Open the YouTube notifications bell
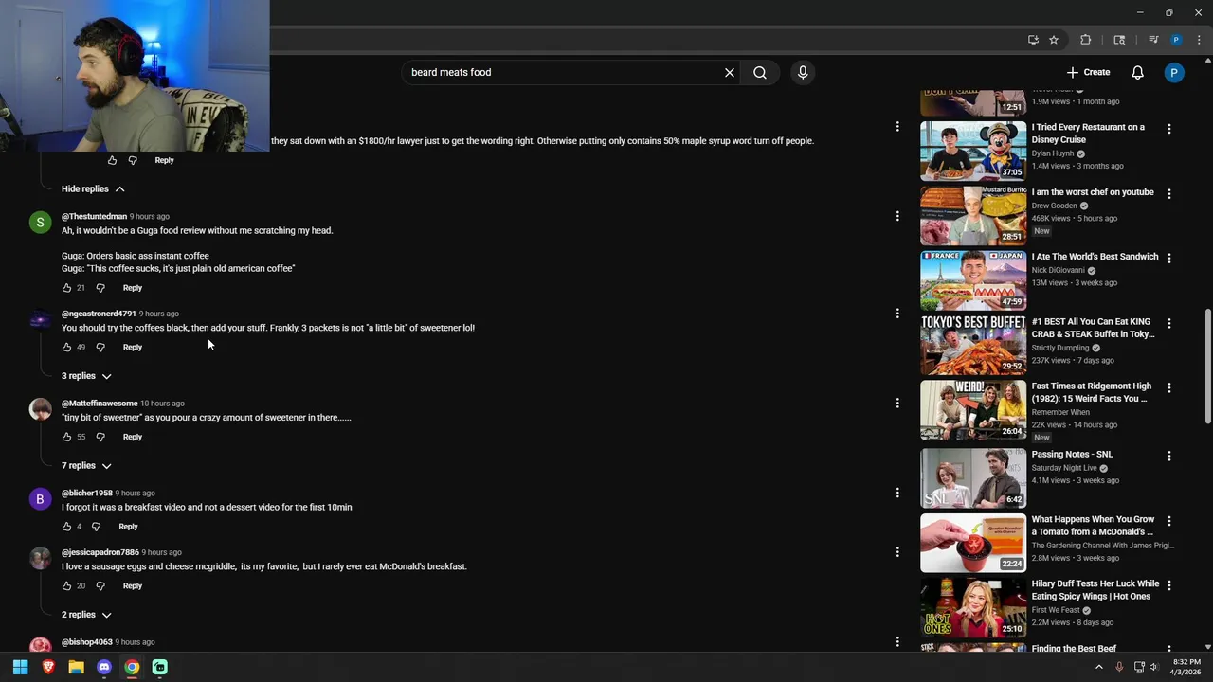The height and width of the screenshot is (682, 1213). (1138, 72)
